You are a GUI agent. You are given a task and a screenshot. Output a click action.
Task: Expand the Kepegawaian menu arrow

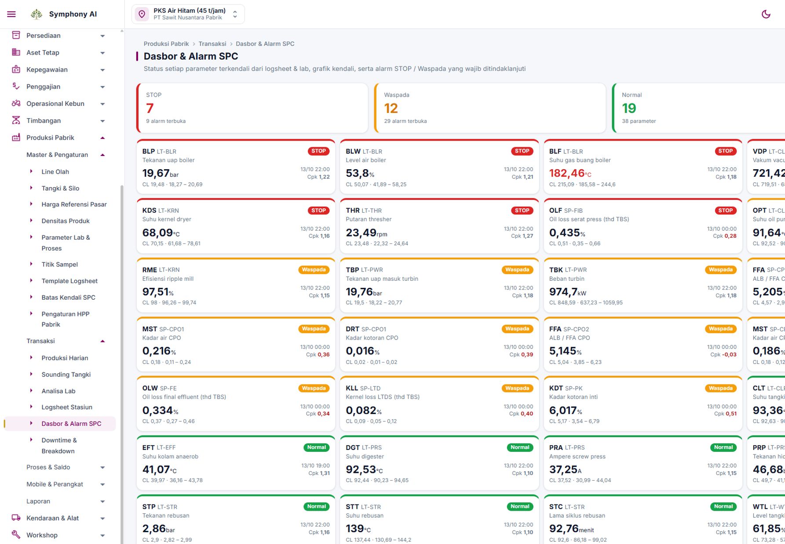click(102, 70)
